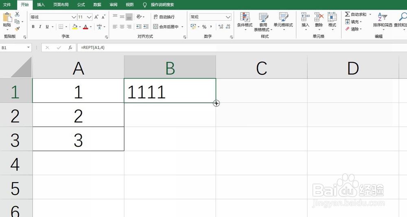Apply the yellow fill color
407x217 pixels.
point(75,27)
